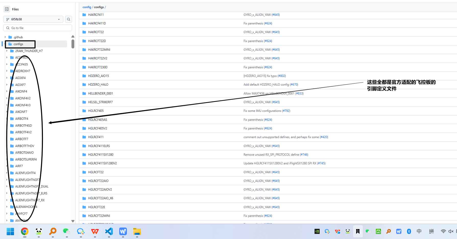Expand the .github folder in tree
This screenshot has height=239, width=457.
5,37
